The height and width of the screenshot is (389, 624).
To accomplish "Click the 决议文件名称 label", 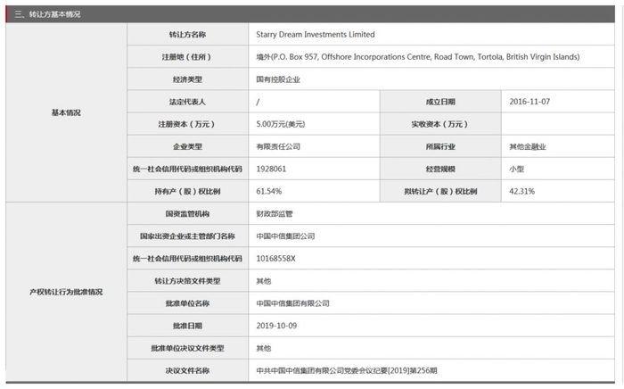I will [x=187, y=370].
